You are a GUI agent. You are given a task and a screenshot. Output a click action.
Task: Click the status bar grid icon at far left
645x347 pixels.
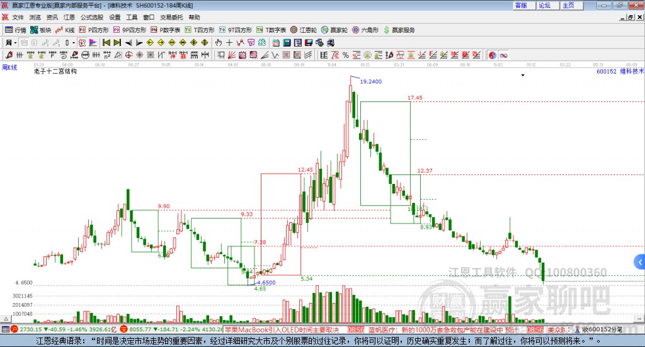coord(5,329)
